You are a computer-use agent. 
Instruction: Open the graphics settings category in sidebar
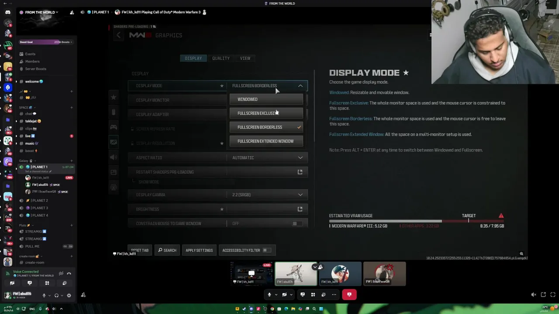[x=114, y=142]
